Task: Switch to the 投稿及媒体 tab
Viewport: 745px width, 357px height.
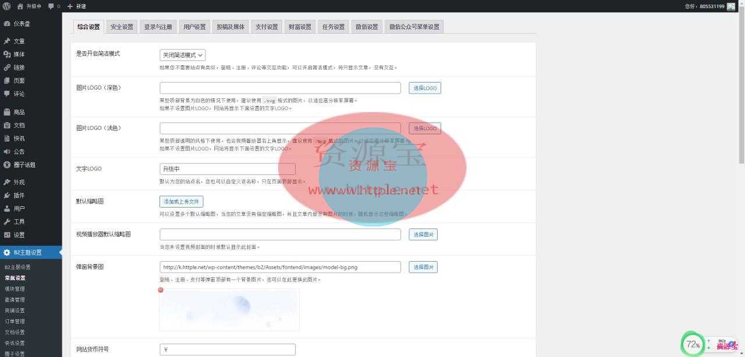Action: click(x=230, y=27)
